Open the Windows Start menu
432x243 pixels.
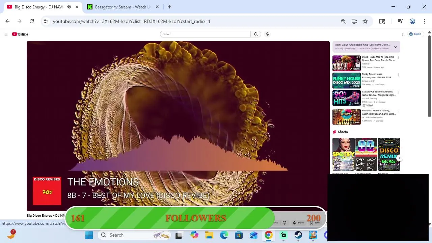(x=89, y=235)
